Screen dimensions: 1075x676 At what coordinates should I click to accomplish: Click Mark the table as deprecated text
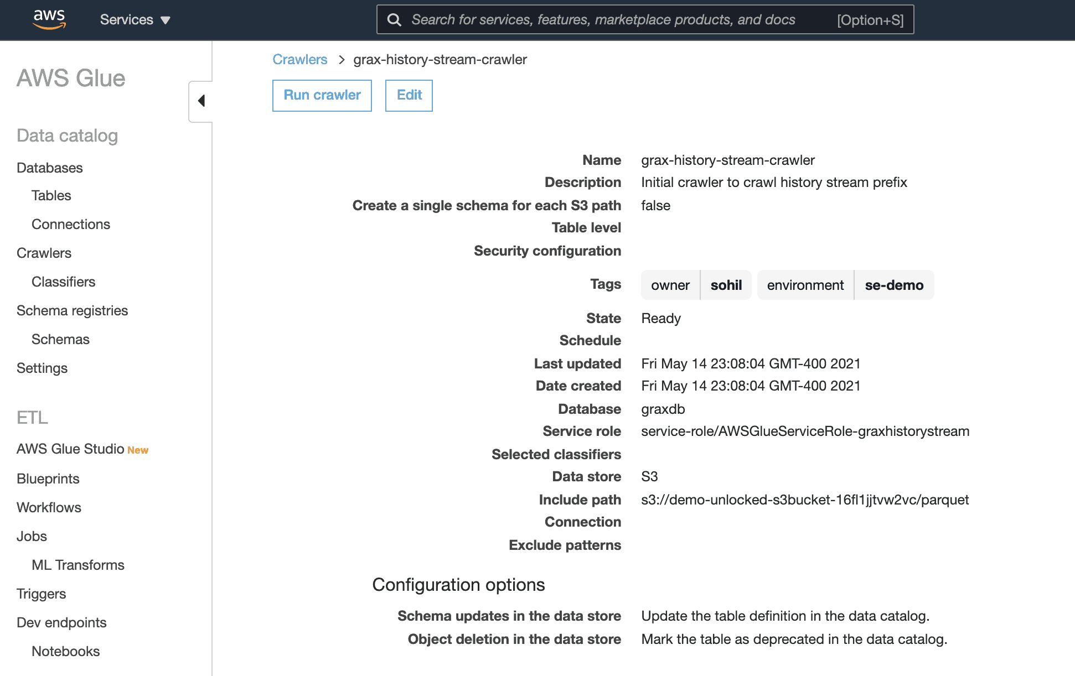(794, 639)
